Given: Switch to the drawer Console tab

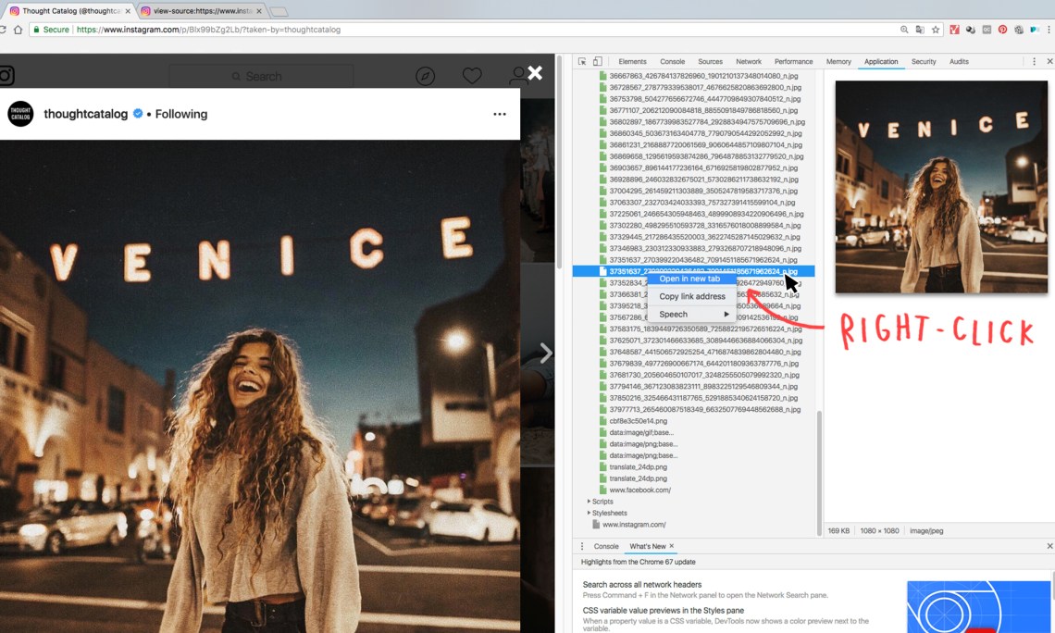Looking at the screenshot, I should click(605, 546).
